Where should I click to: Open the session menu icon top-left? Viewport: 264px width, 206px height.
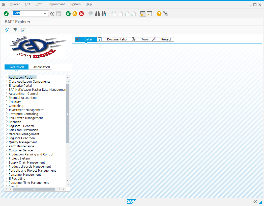point(4,4)
